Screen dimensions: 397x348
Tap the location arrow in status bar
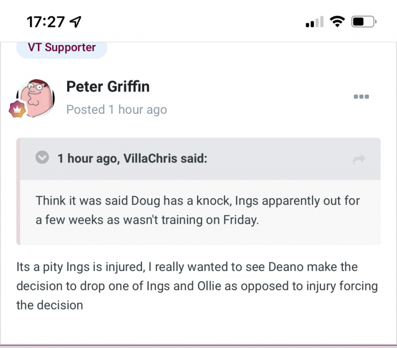[x=75, y=21]
